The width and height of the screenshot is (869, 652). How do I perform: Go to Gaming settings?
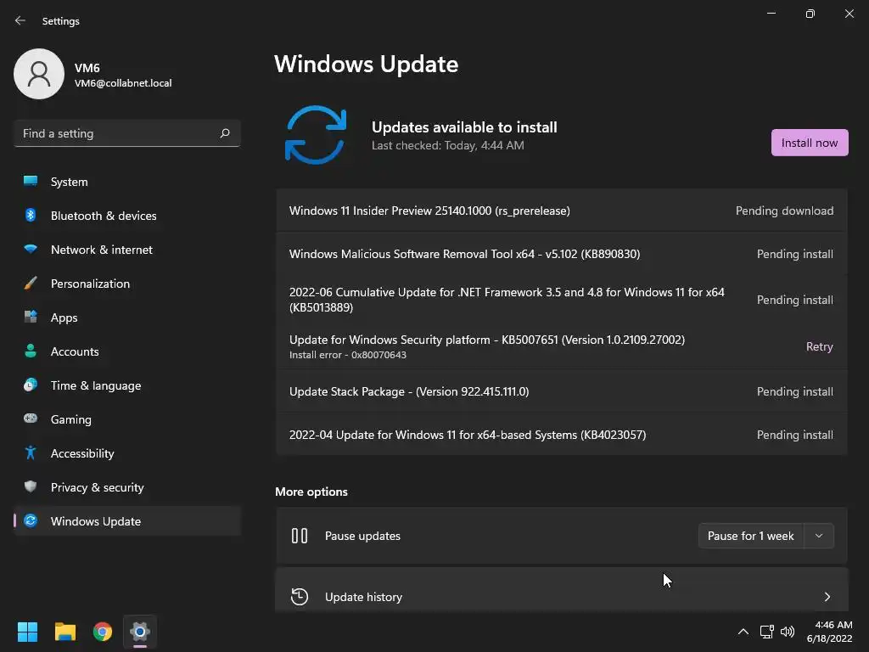(127, 419)
